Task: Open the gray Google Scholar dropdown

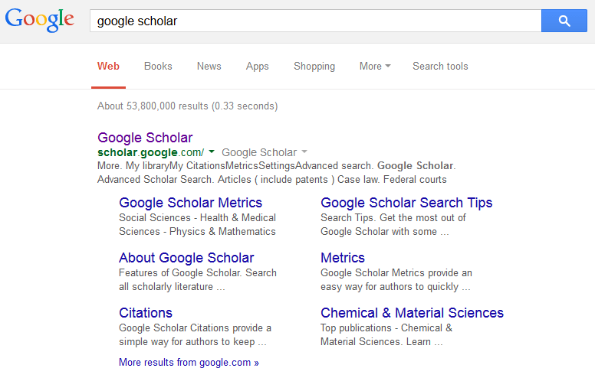Action: click(264, 152)
